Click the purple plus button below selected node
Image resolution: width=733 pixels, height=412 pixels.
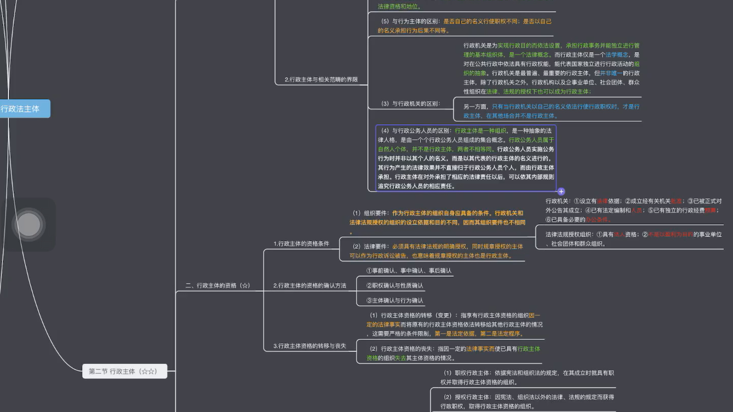(x=561, y=192)
